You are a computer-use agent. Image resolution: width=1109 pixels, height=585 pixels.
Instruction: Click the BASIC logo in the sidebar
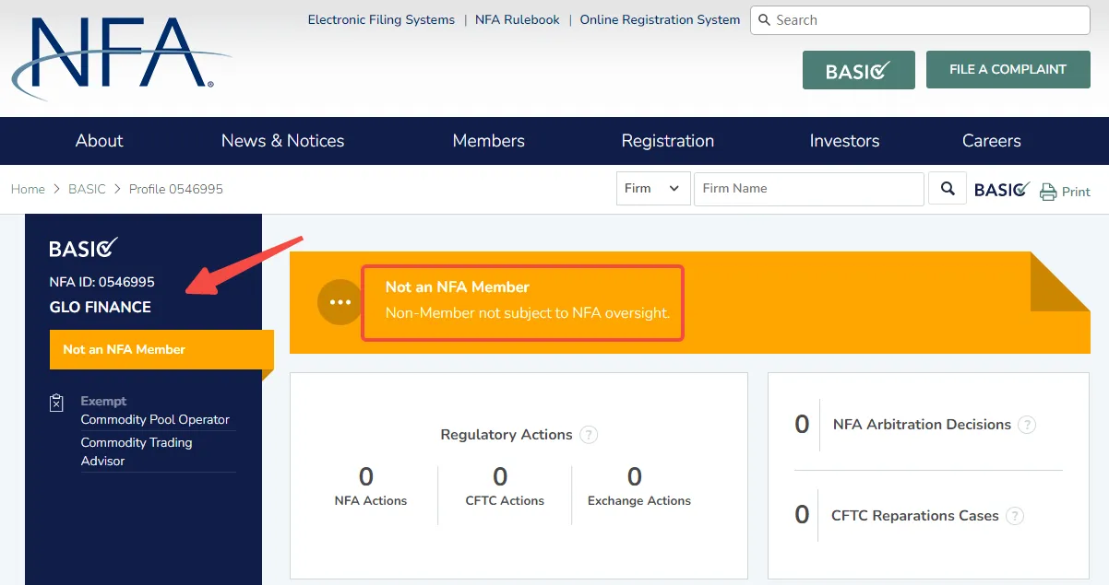[x=84, y=248]
